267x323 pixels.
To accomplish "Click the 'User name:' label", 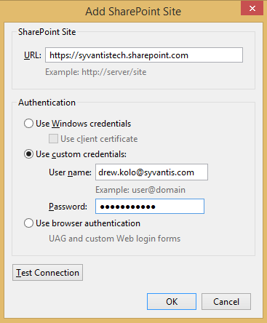I will (x=70, y=172).
